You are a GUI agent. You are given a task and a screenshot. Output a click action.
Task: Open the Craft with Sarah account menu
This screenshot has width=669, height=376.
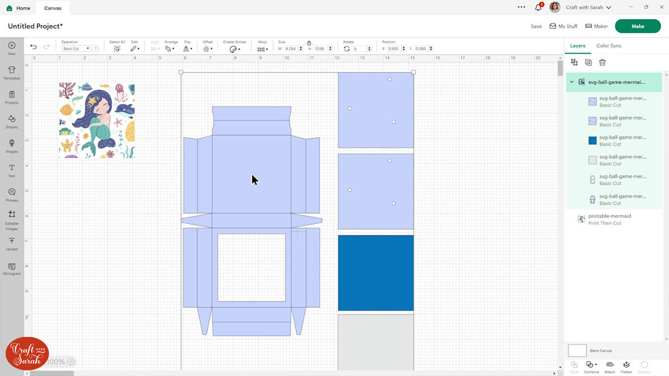[588, 8]
